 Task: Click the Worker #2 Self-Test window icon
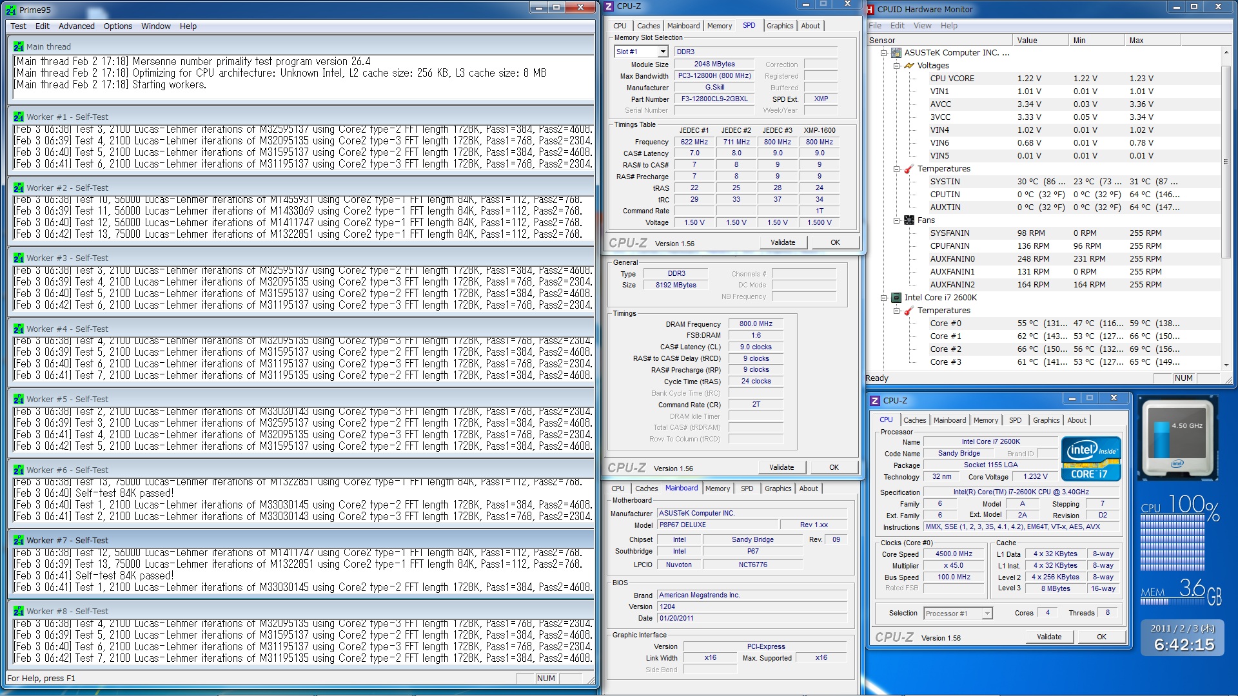pyautogui.click(x=19, y=188)
